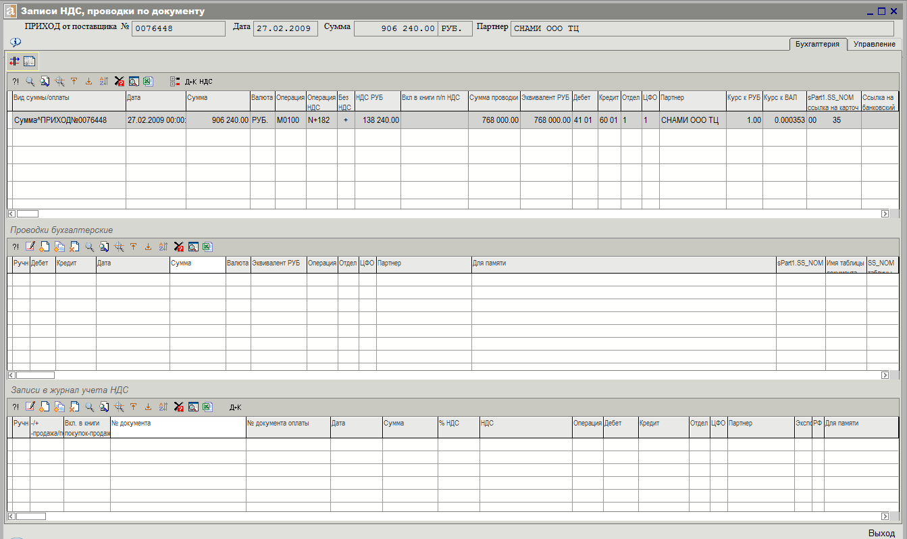The width and height of the screenshot is (907, 539).
Task: Click ?! icon in the Проводки бухгалтерские toolbar
Action: [16, 247]
